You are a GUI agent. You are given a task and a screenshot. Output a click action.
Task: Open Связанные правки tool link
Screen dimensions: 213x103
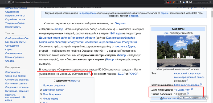click(15, 76)
